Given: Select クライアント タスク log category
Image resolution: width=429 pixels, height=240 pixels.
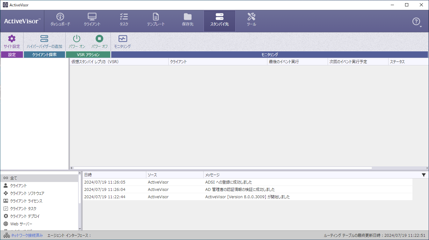Looking at the screenshot, I should pyautogui.click(x=39, y=209).
